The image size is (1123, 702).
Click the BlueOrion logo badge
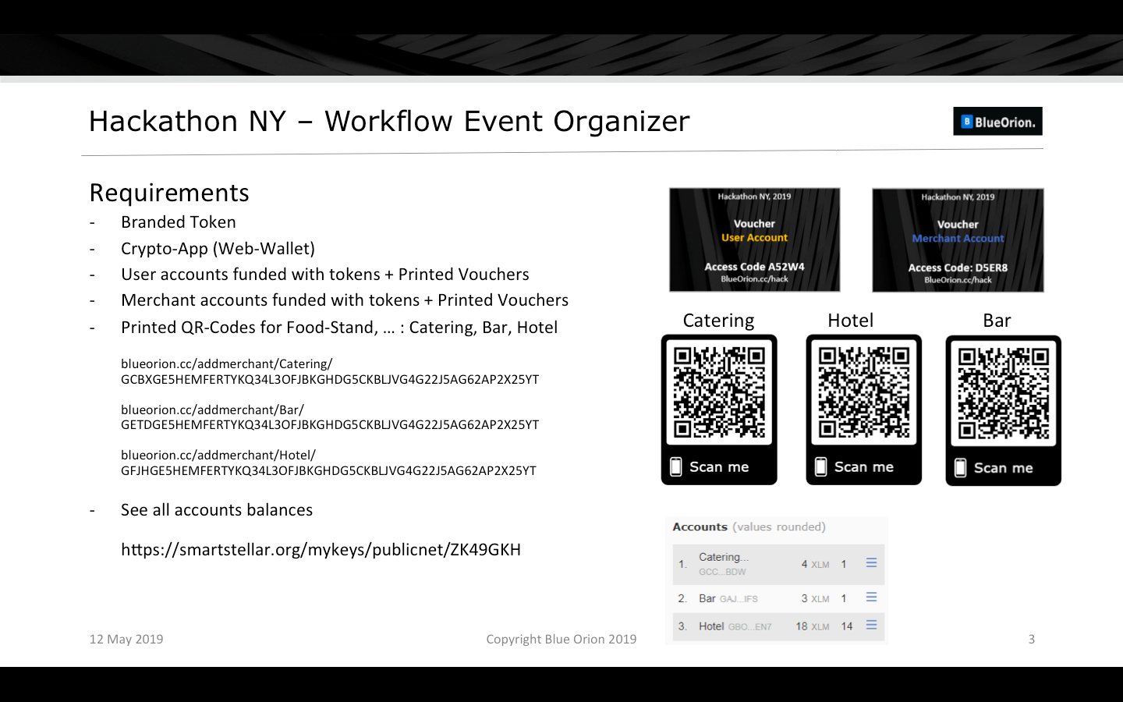click(x=997, y=121)
